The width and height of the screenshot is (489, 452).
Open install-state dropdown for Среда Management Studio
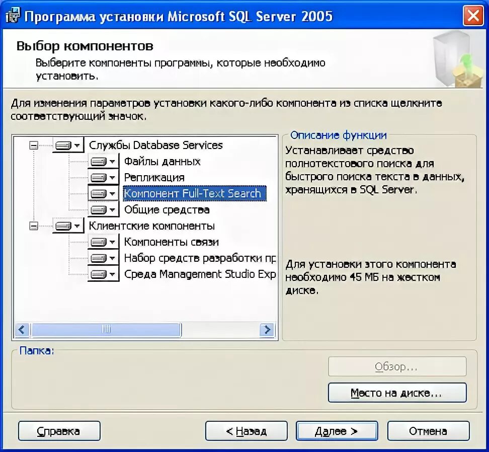(x=103, y=274)
